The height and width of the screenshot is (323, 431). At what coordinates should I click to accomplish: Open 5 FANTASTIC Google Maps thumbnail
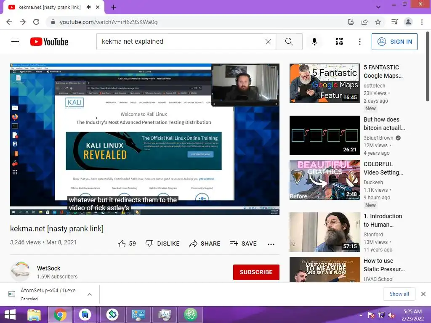pos(325,83)
